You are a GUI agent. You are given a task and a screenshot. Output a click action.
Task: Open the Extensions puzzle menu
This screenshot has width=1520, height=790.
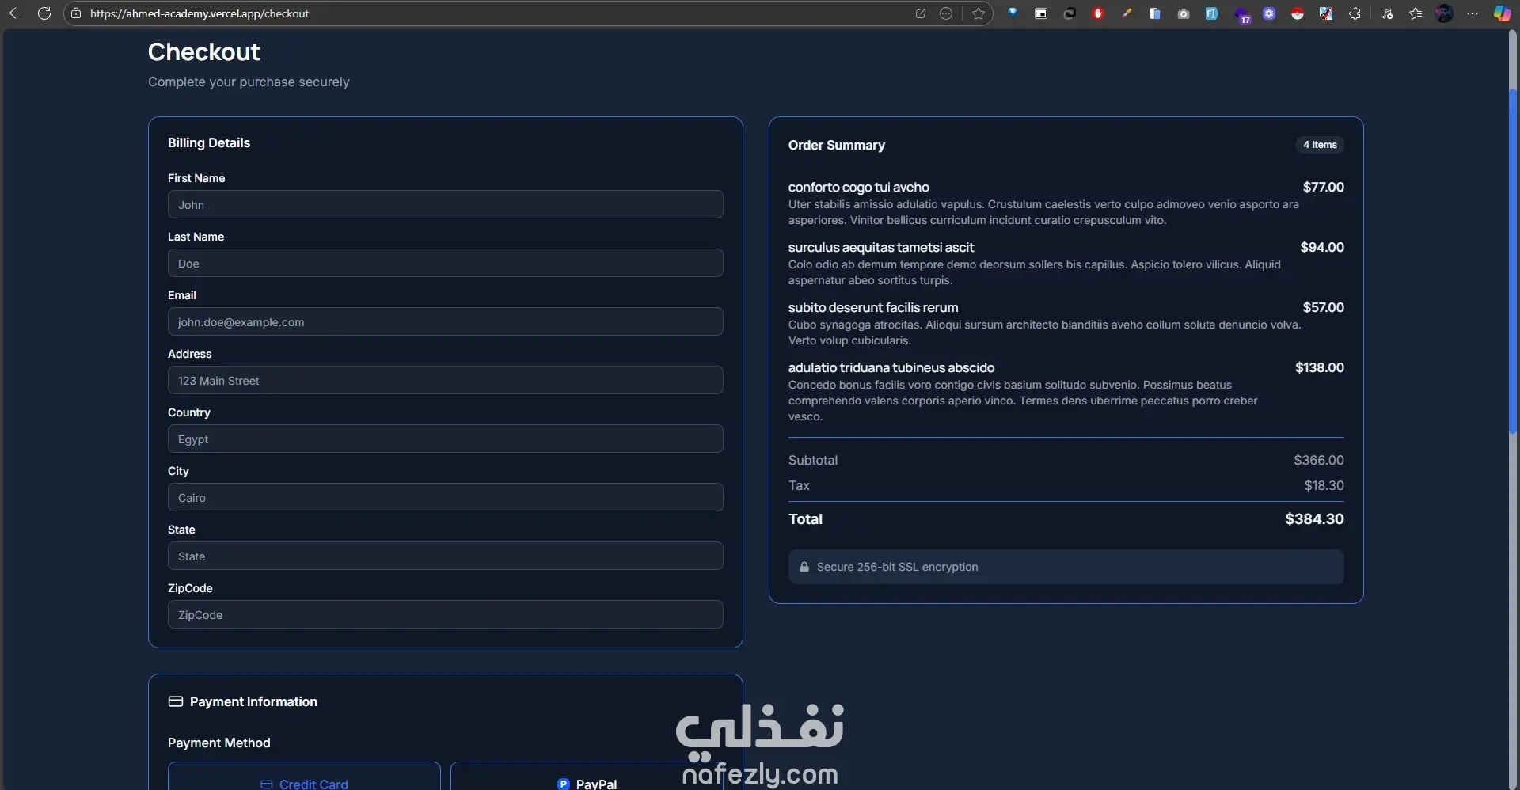point(1355,13)
